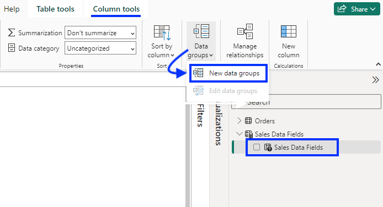Screen dimensions: 383x207
Task: Choose New data groups menu entry
Action: 228,73
